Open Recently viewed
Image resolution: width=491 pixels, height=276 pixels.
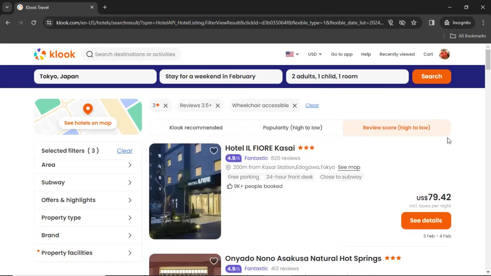click(397, 54)
